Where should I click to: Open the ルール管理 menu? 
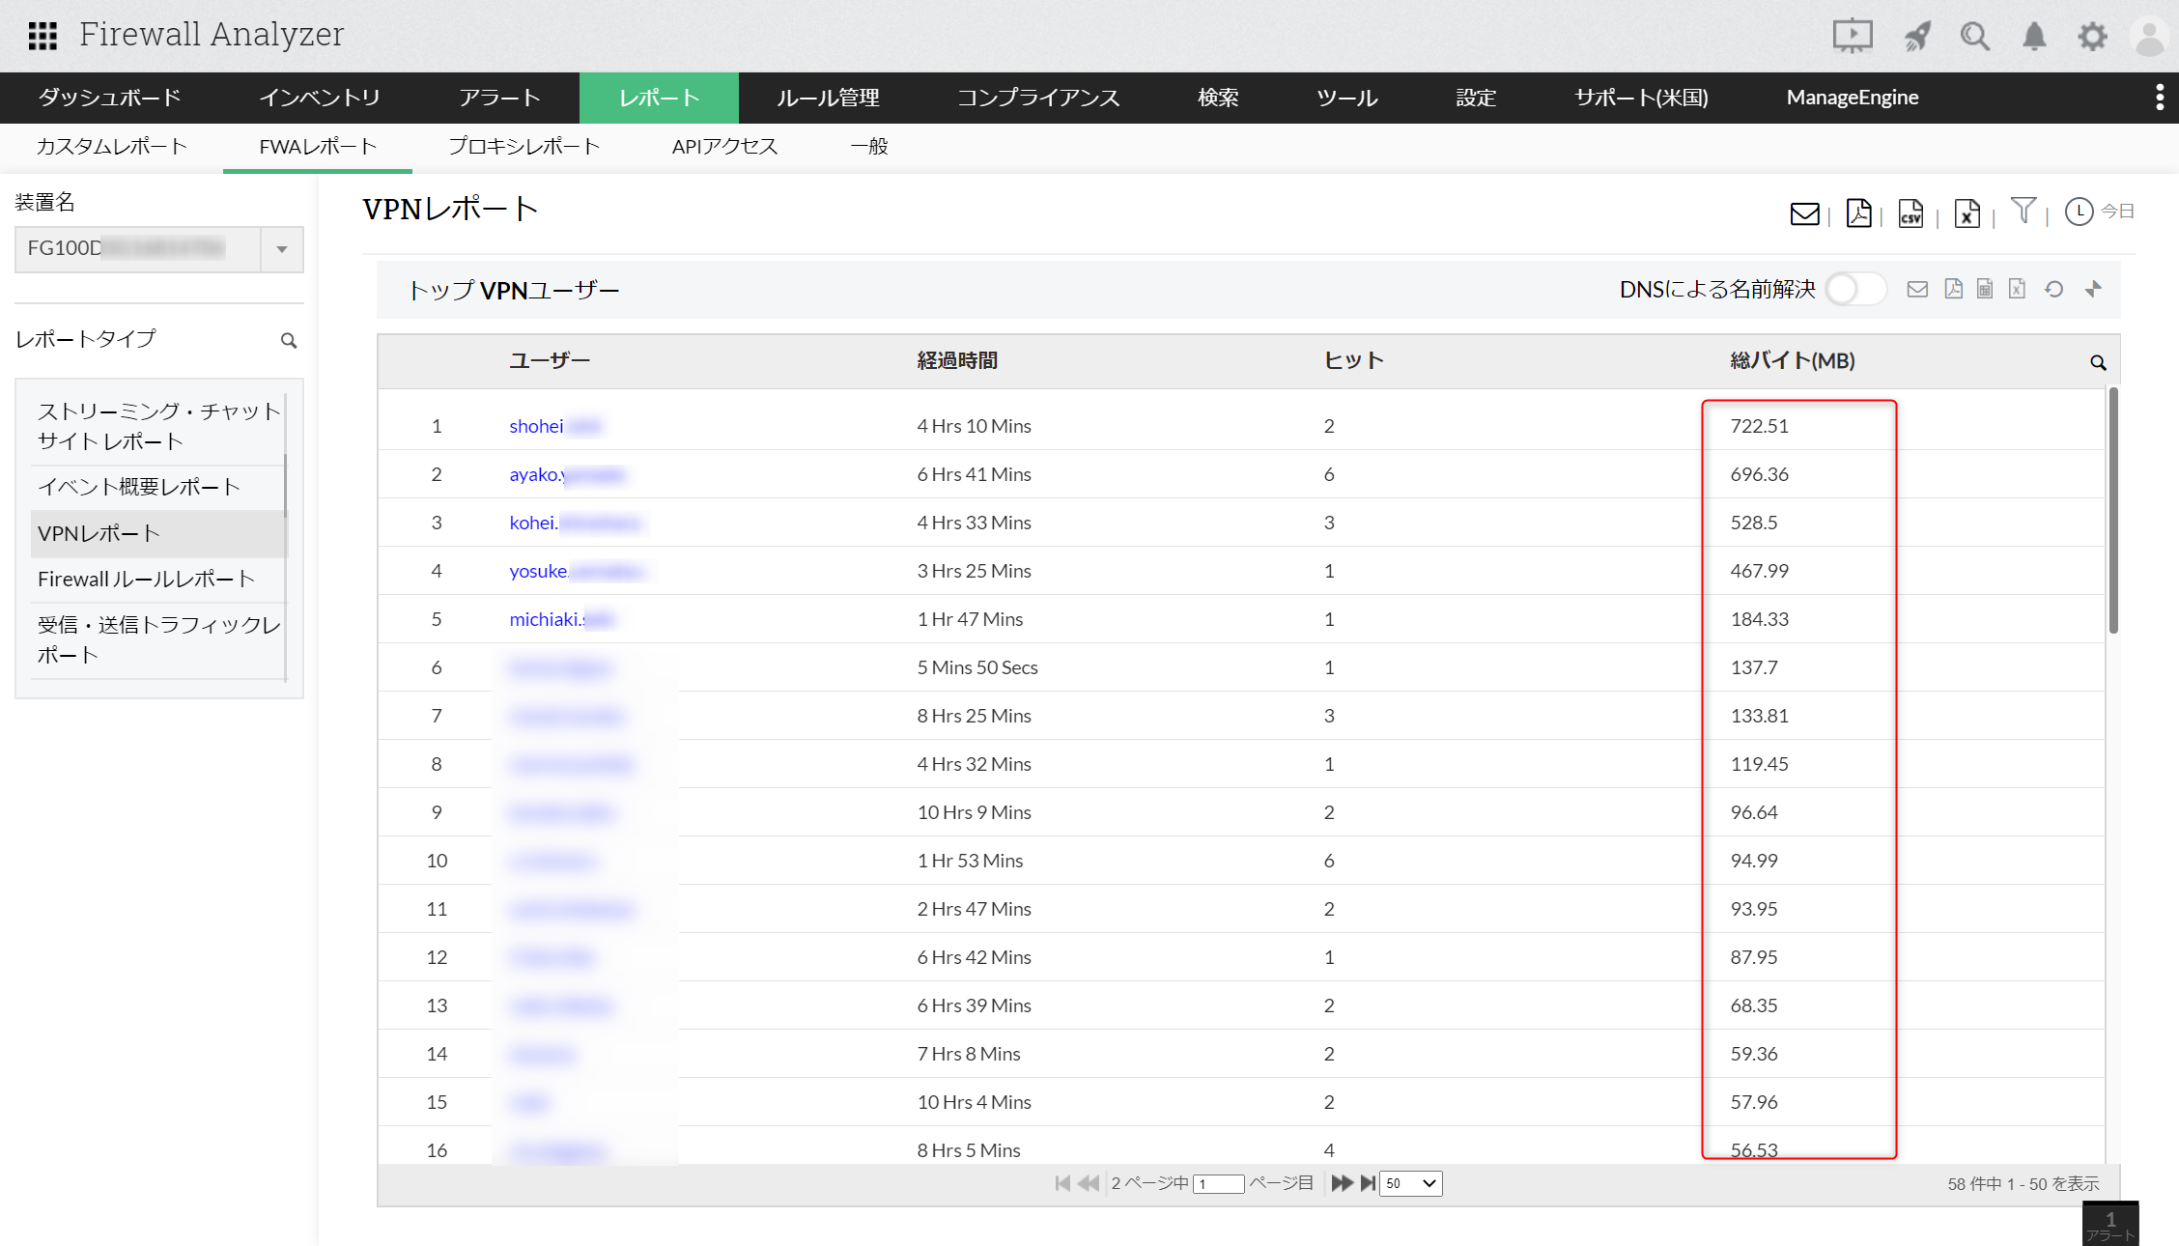pyautogui.click(x=828, y=98)
